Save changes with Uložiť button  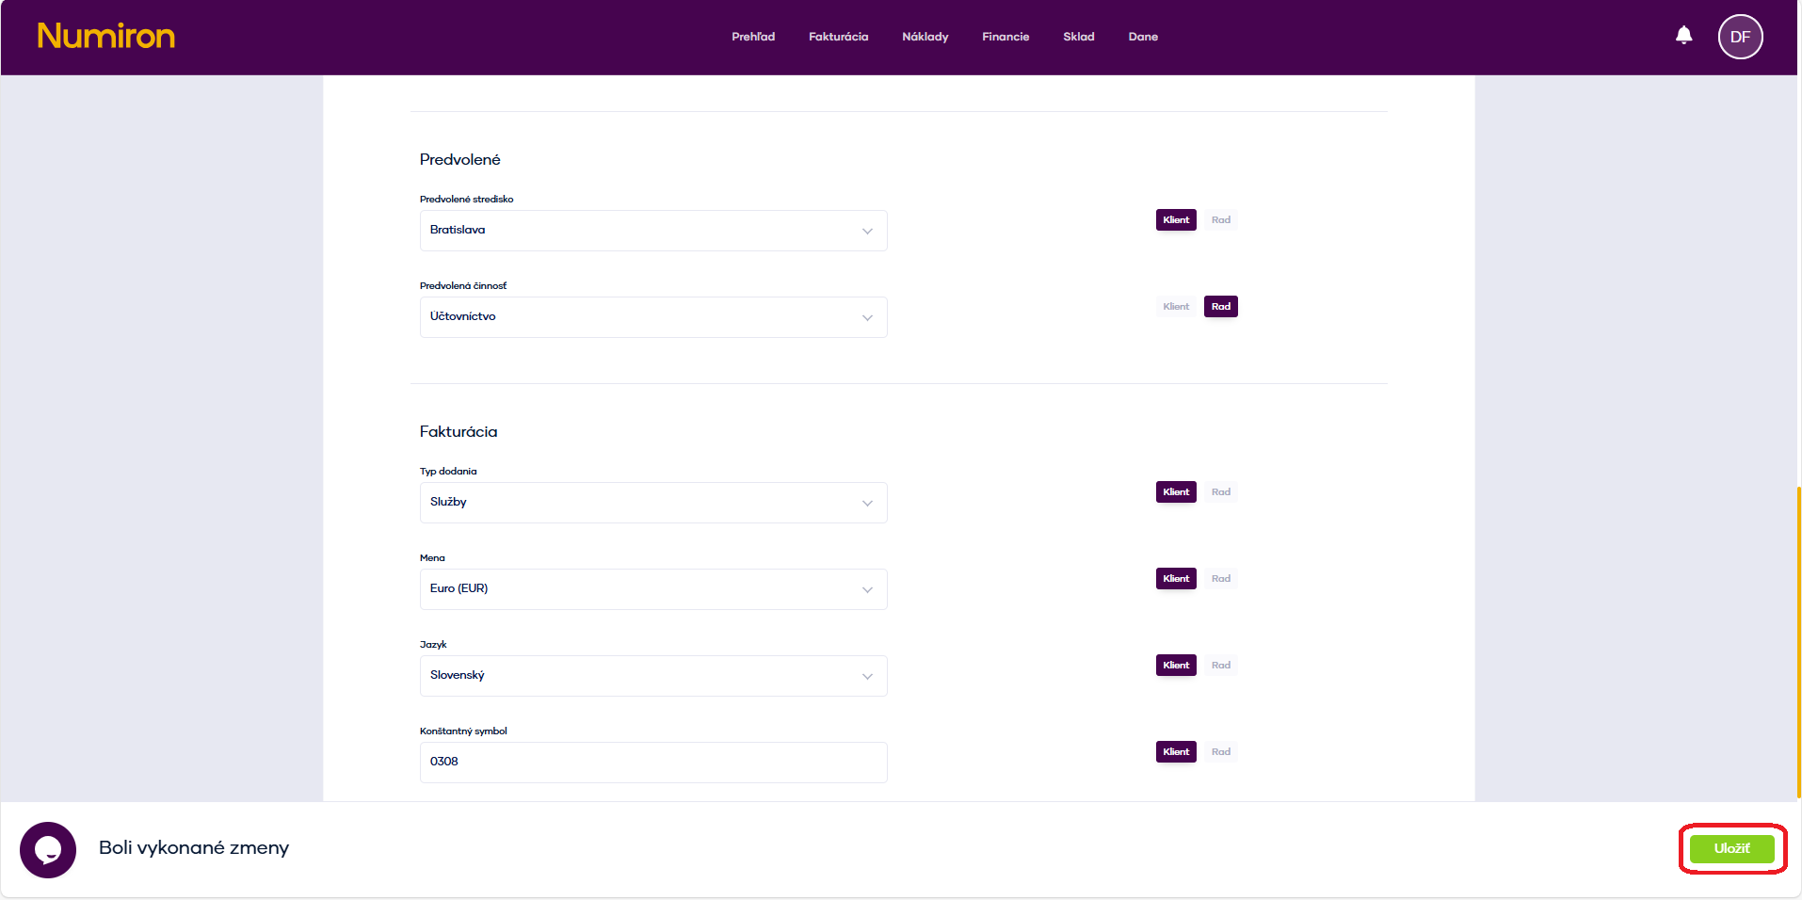(1731, 848)
